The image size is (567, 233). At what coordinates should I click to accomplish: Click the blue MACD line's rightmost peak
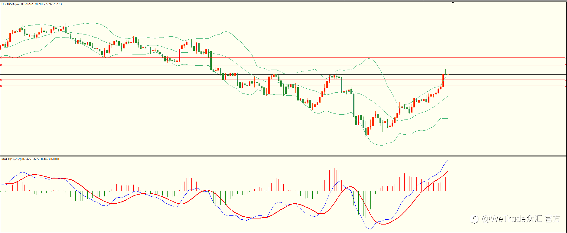point(447,161)
